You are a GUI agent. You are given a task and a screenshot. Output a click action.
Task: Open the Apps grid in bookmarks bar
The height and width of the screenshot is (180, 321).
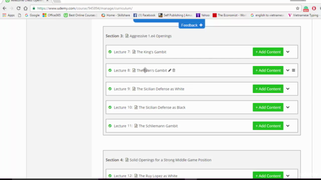tap(9, 15)
